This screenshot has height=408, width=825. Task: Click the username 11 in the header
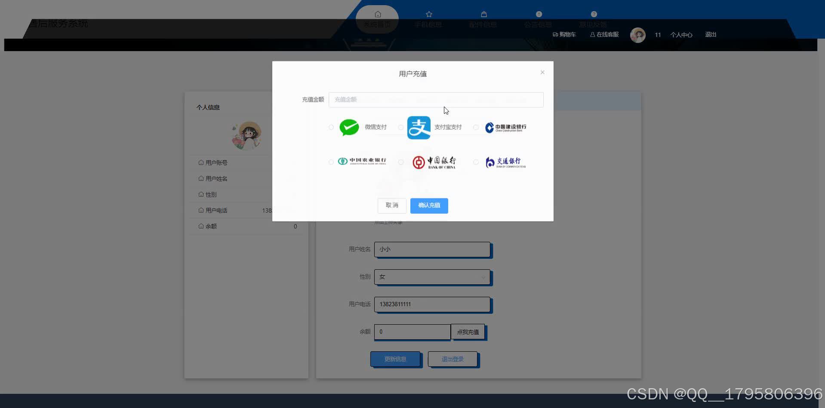[x=658, y=35]
